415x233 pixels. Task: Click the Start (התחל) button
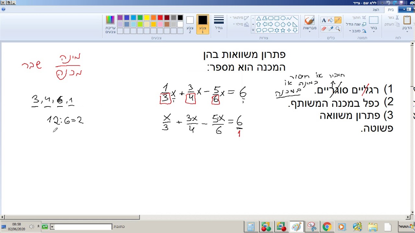coord(406,227)
